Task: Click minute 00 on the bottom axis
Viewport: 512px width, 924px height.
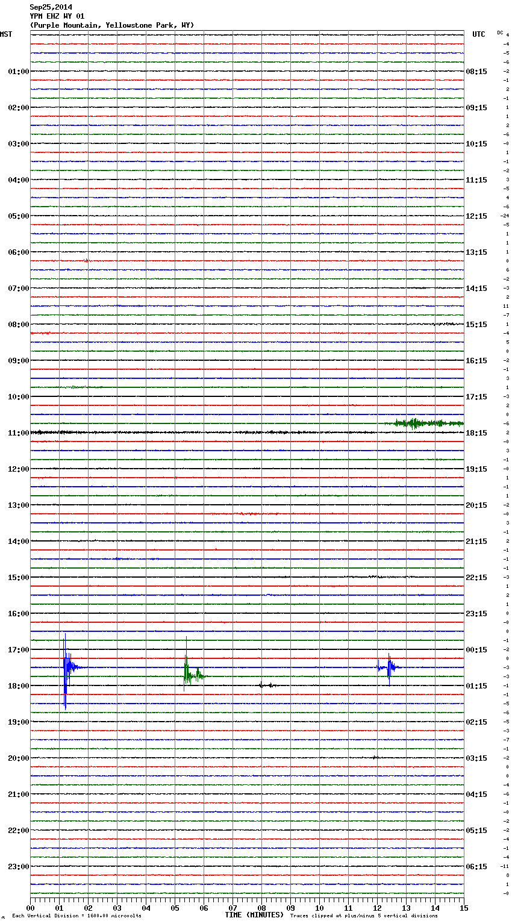Action: pyautogui.click(x=30, y=908)
